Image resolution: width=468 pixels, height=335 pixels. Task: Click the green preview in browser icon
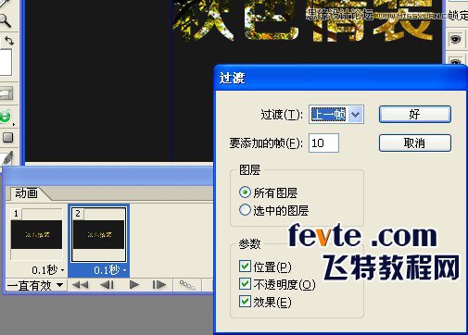point(6,117)
